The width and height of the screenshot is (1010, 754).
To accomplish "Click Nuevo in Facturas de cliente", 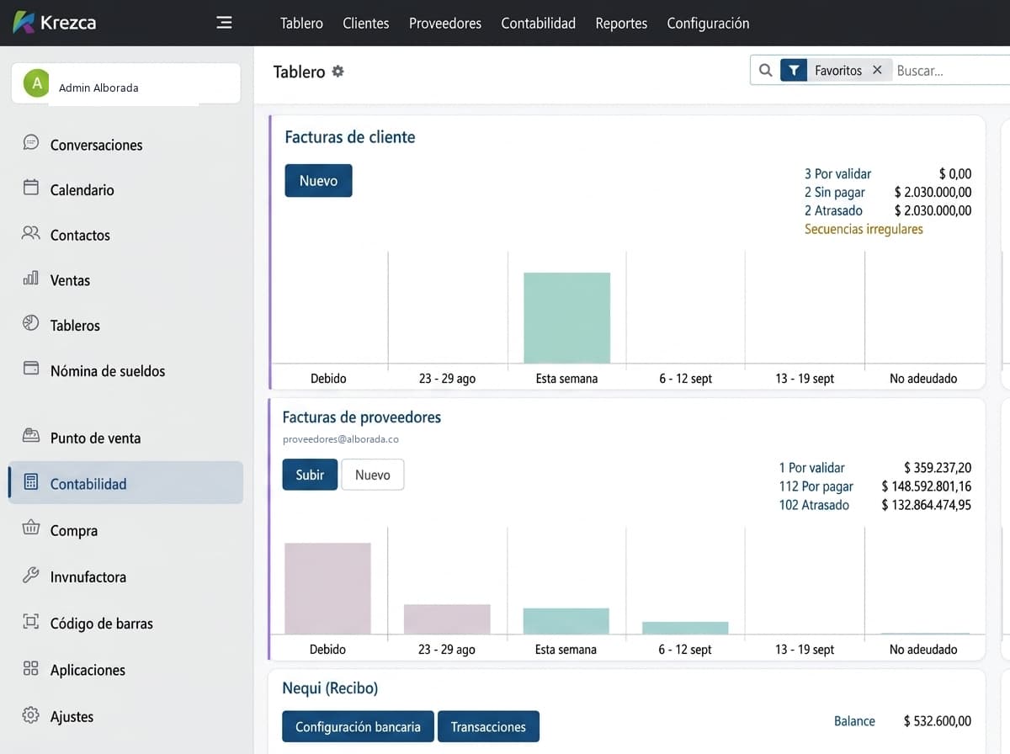I will coord(318,181).
